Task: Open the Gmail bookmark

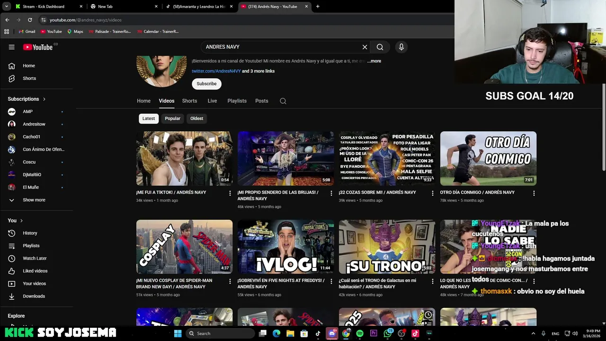Action: (27, 32)
